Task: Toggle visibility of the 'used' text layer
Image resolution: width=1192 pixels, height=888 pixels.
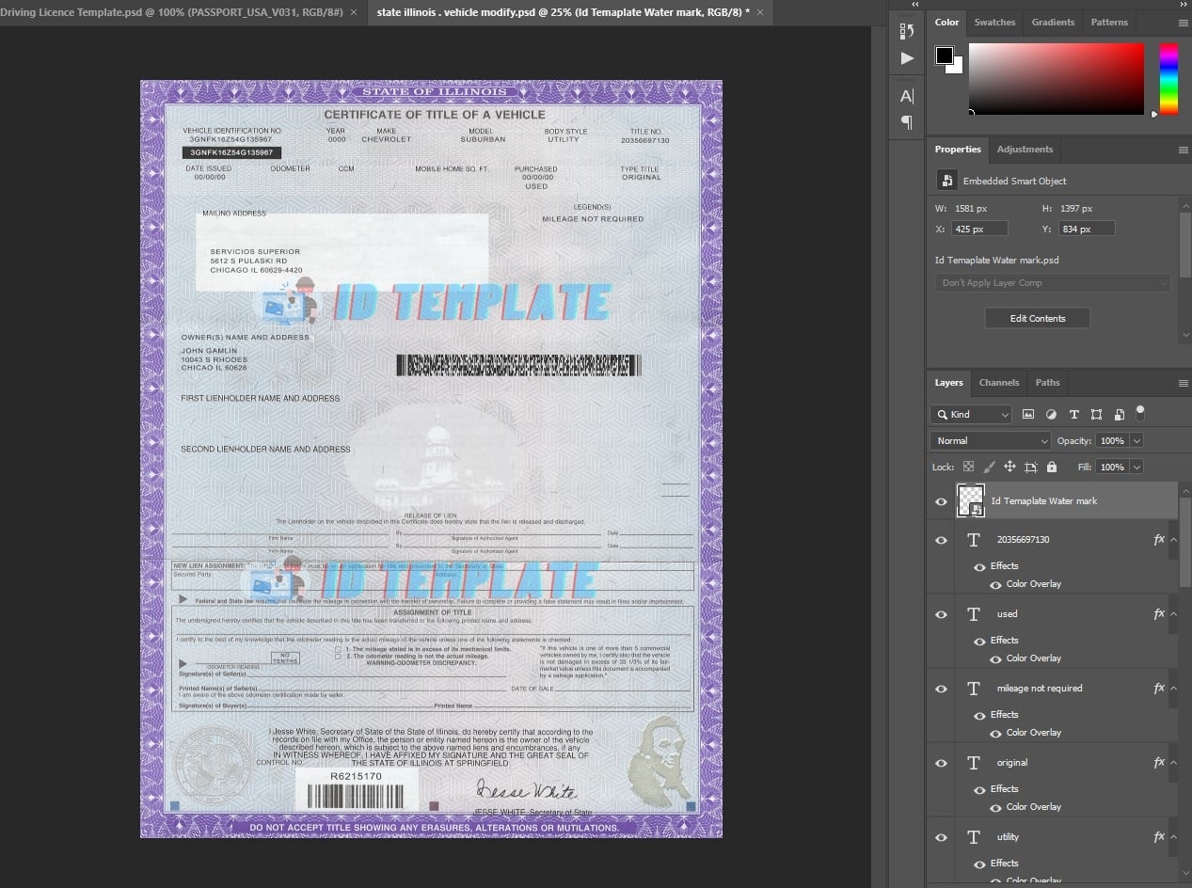Action: pyautogui.click(x=941, y=614)
